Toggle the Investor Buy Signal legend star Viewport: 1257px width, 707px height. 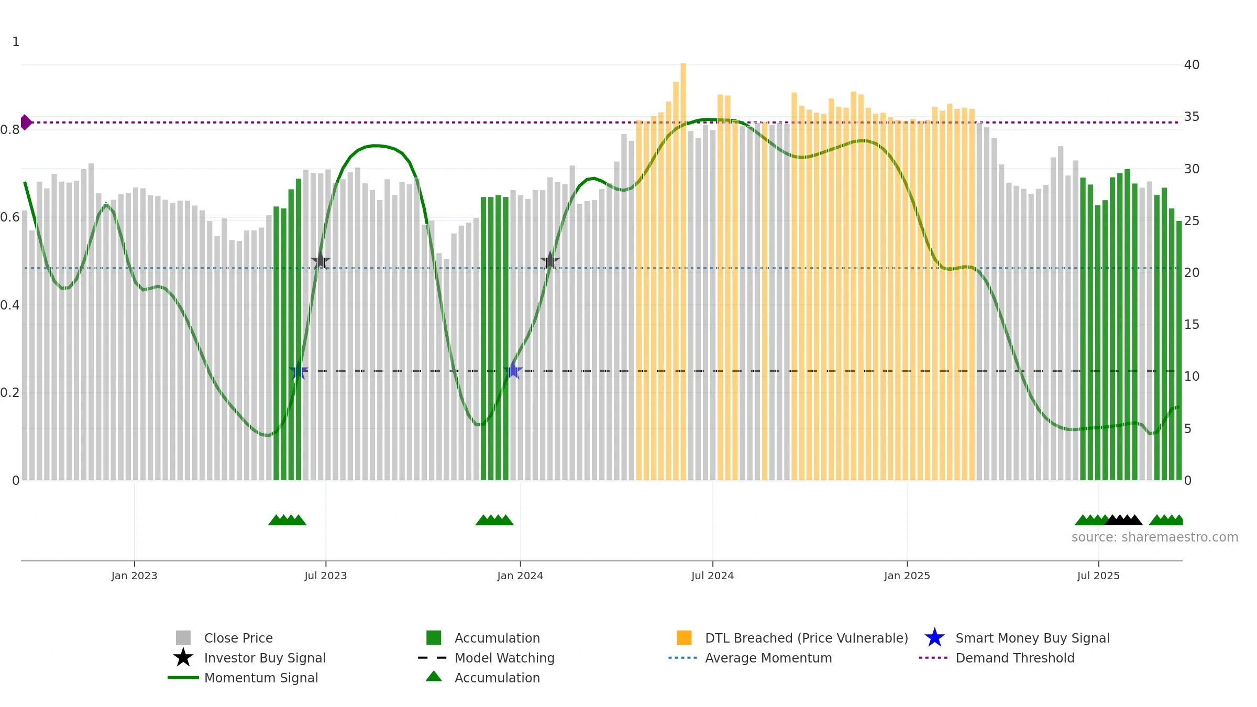[x=183, y=658]
